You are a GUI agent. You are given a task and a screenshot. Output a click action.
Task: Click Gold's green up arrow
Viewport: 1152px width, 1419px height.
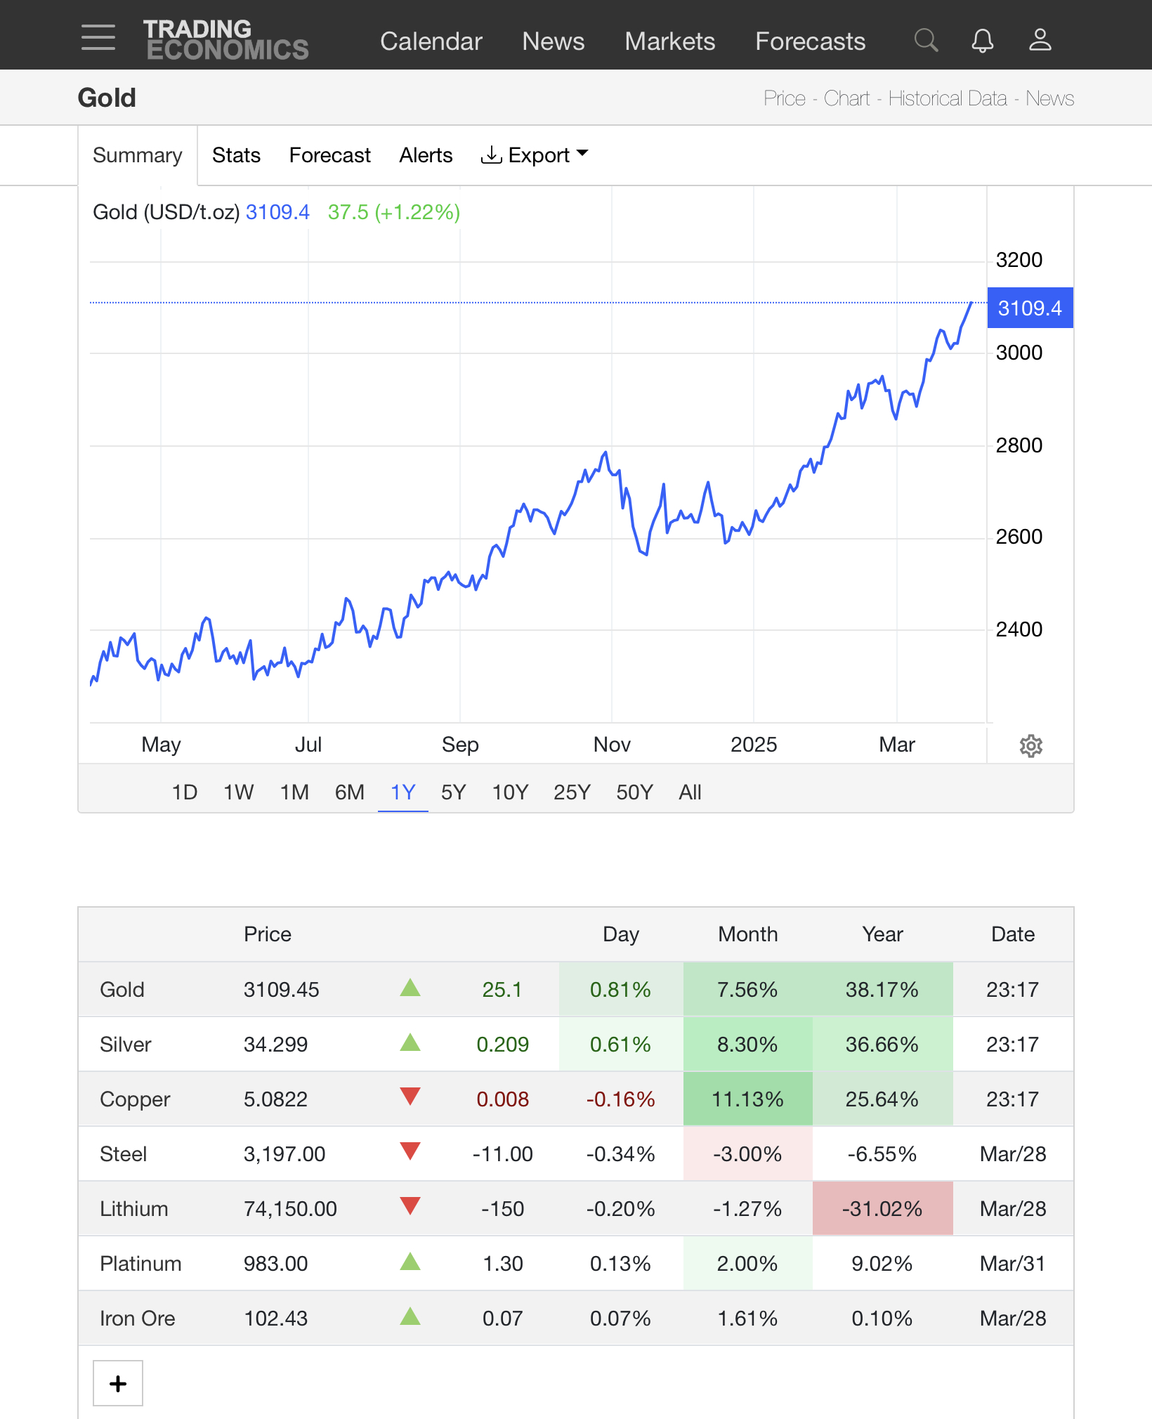[x=410, y=988]
